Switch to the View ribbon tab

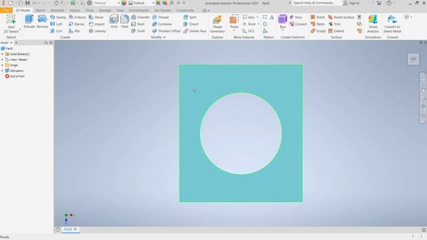coord(120,11)
